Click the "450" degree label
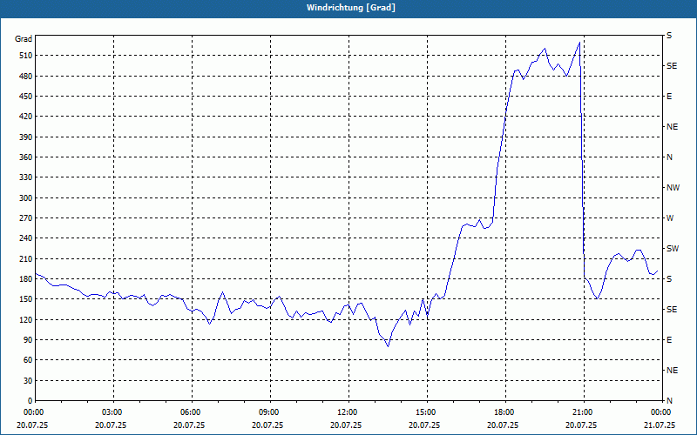This screenshot has height=435, width=697. [x=26, y=97]
